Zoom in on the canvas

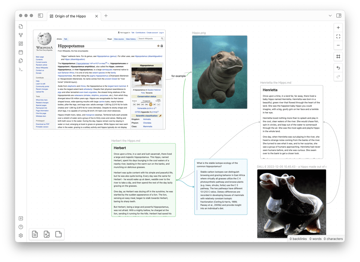[338, 28]
